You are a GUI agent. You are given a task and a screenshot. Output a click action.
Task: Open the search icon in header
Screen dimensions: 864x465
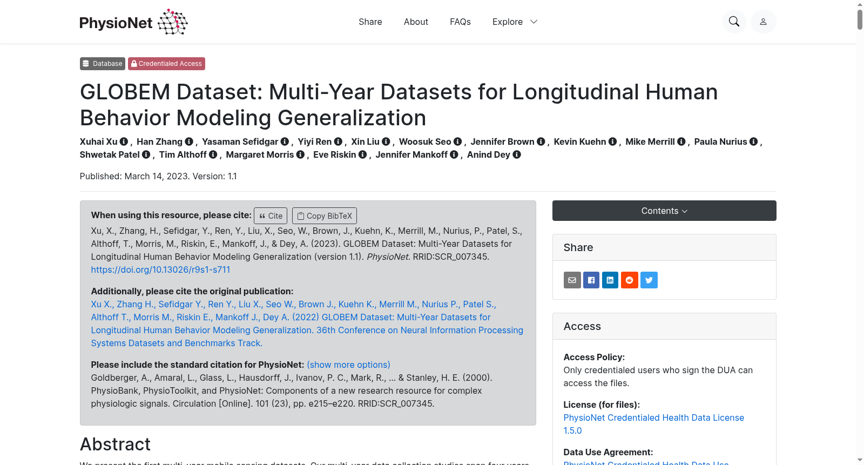(734, 22)
